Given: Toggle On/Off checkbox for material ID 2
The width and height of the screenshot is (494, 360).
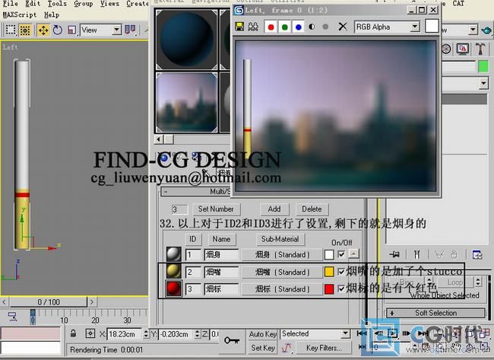Looking at the screenshot, I should (x=341, y=272).
